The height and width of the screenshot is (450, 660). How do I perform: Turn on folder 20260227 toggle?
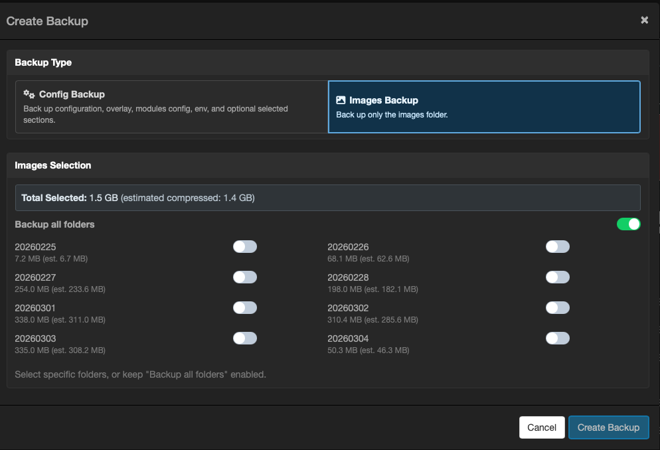244,277
